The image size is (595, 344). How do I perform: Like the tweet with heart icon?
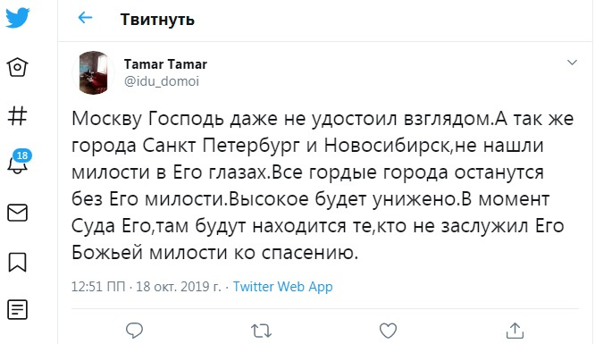[388, 331]
